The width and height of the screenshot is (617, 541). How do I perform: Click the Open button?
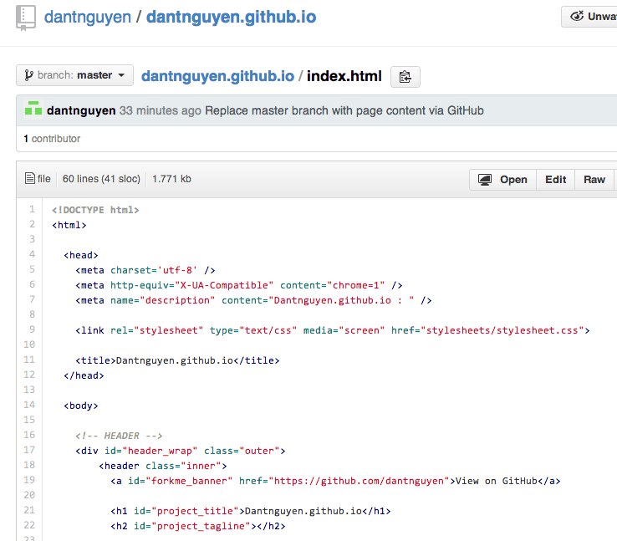click(x=503, y=180)
